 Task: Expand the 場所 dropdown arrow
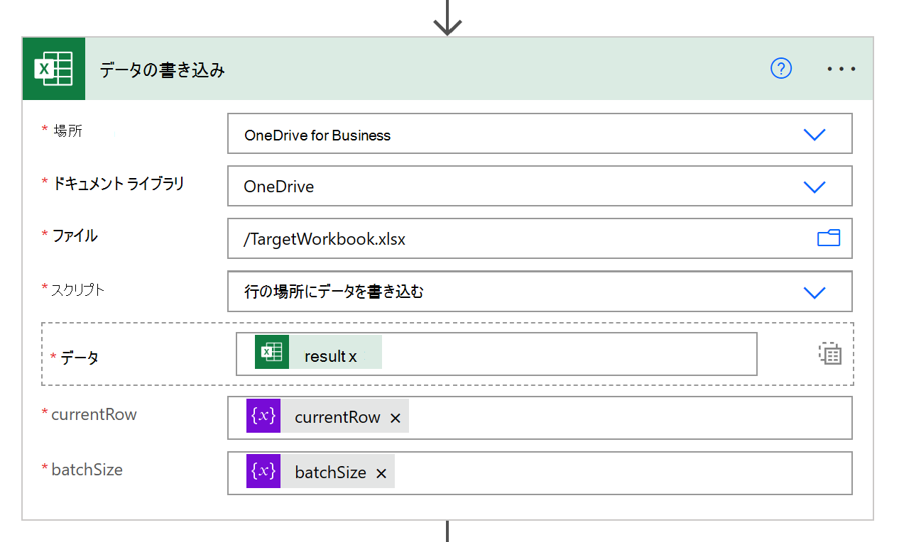(814, 134)
